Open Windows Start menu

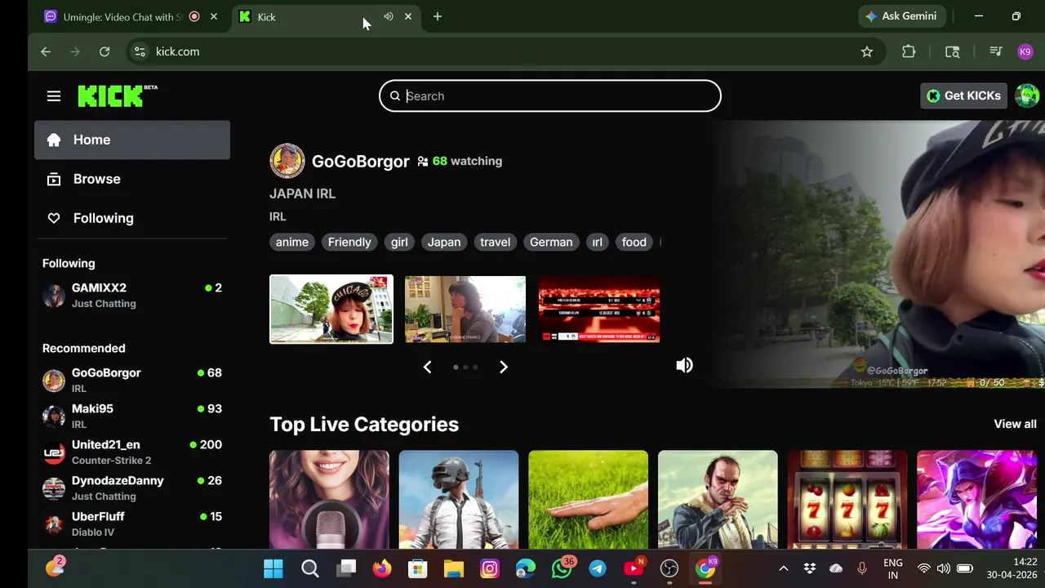click(273, 568)
